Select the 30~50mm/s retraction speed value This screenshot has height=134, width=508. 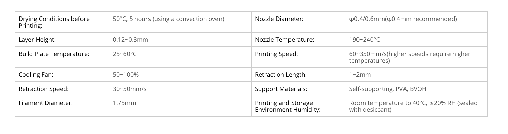[x=130, y=89]
